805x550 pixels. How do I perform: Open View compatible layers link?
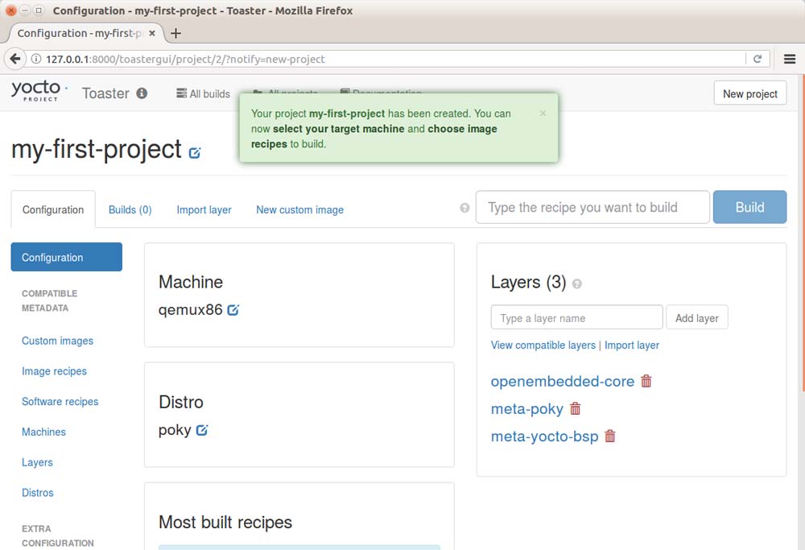click(x=543, y=345)
